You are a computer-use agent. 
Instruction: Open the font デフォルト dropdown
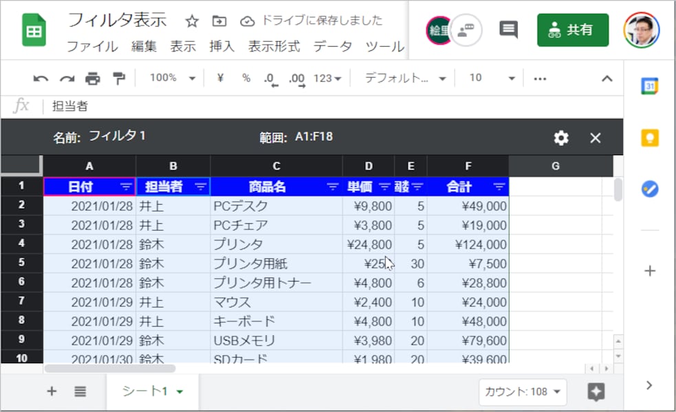click(x=405, y=78)
